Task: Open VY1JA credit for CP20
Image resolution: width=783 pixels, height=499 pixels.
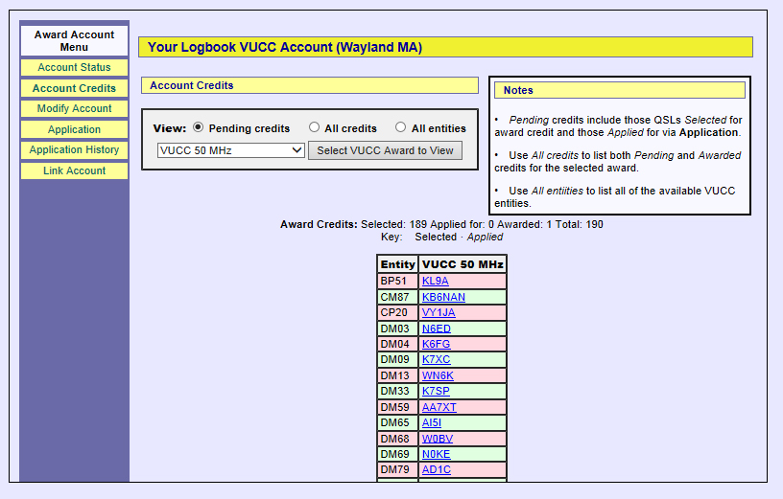Action: click(439, 313)
